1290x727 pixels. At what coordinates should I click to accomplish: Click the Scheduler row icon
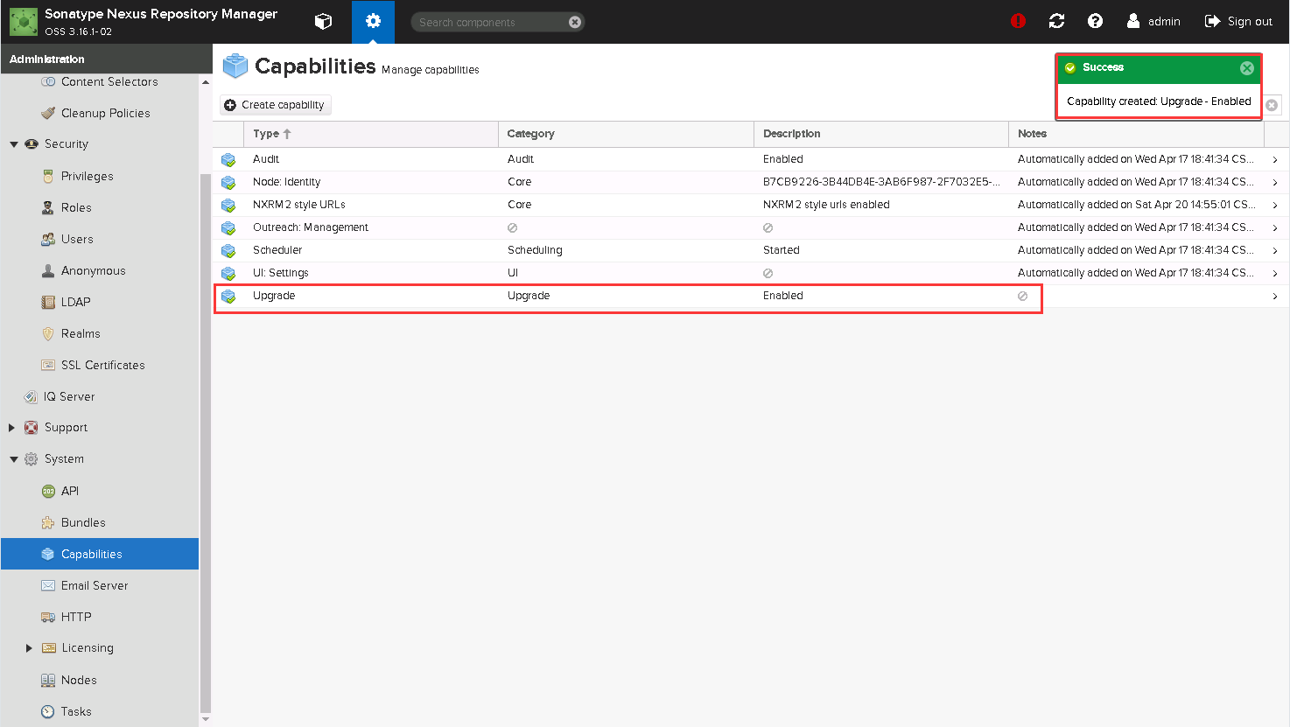[228, 250]
